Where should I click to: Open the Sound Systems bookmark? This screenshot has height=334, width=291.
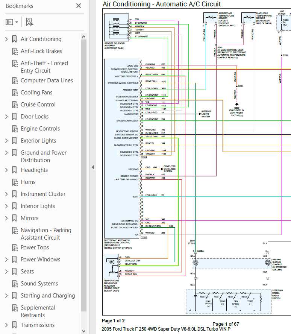39,284
